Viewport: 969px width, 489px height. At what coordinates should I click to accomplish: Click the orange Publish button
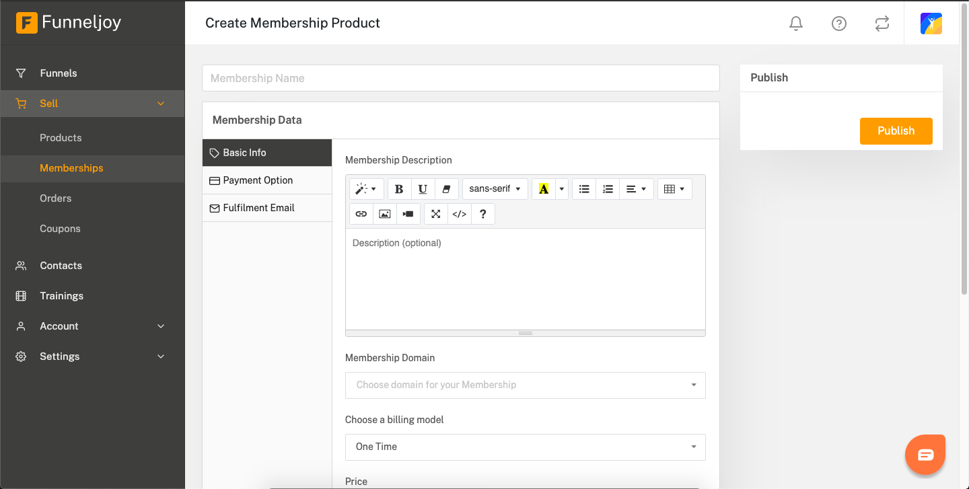tap(896, 131)
